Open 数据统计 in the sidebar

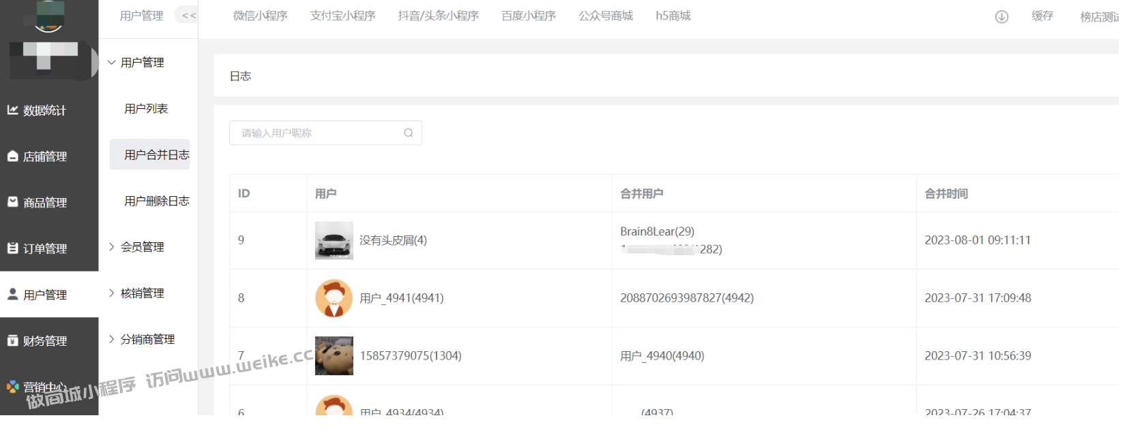click(x=37, y=110)
